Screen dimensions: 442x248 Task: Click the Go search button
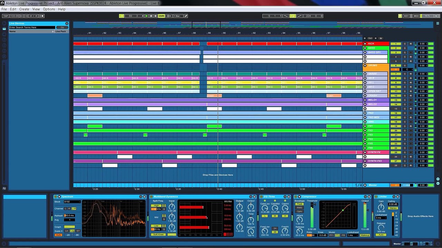click(62, 27)
